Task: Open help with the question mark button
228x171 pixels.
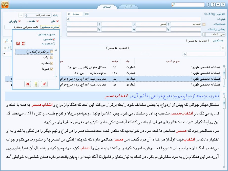Action: 213,5
